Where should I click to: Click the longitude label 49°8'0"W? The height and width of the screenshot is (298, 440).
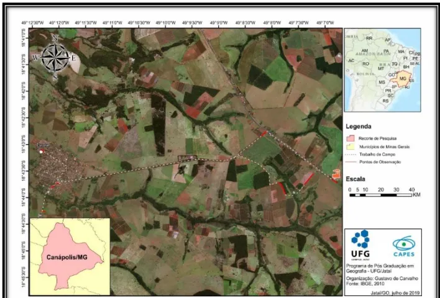point(272,23)
